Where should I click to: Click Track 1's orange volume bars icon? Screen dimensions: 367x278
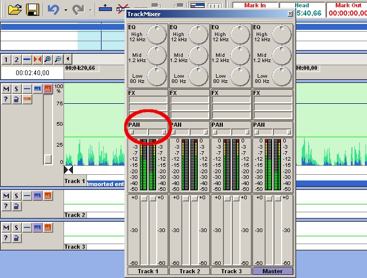point(48,89)
